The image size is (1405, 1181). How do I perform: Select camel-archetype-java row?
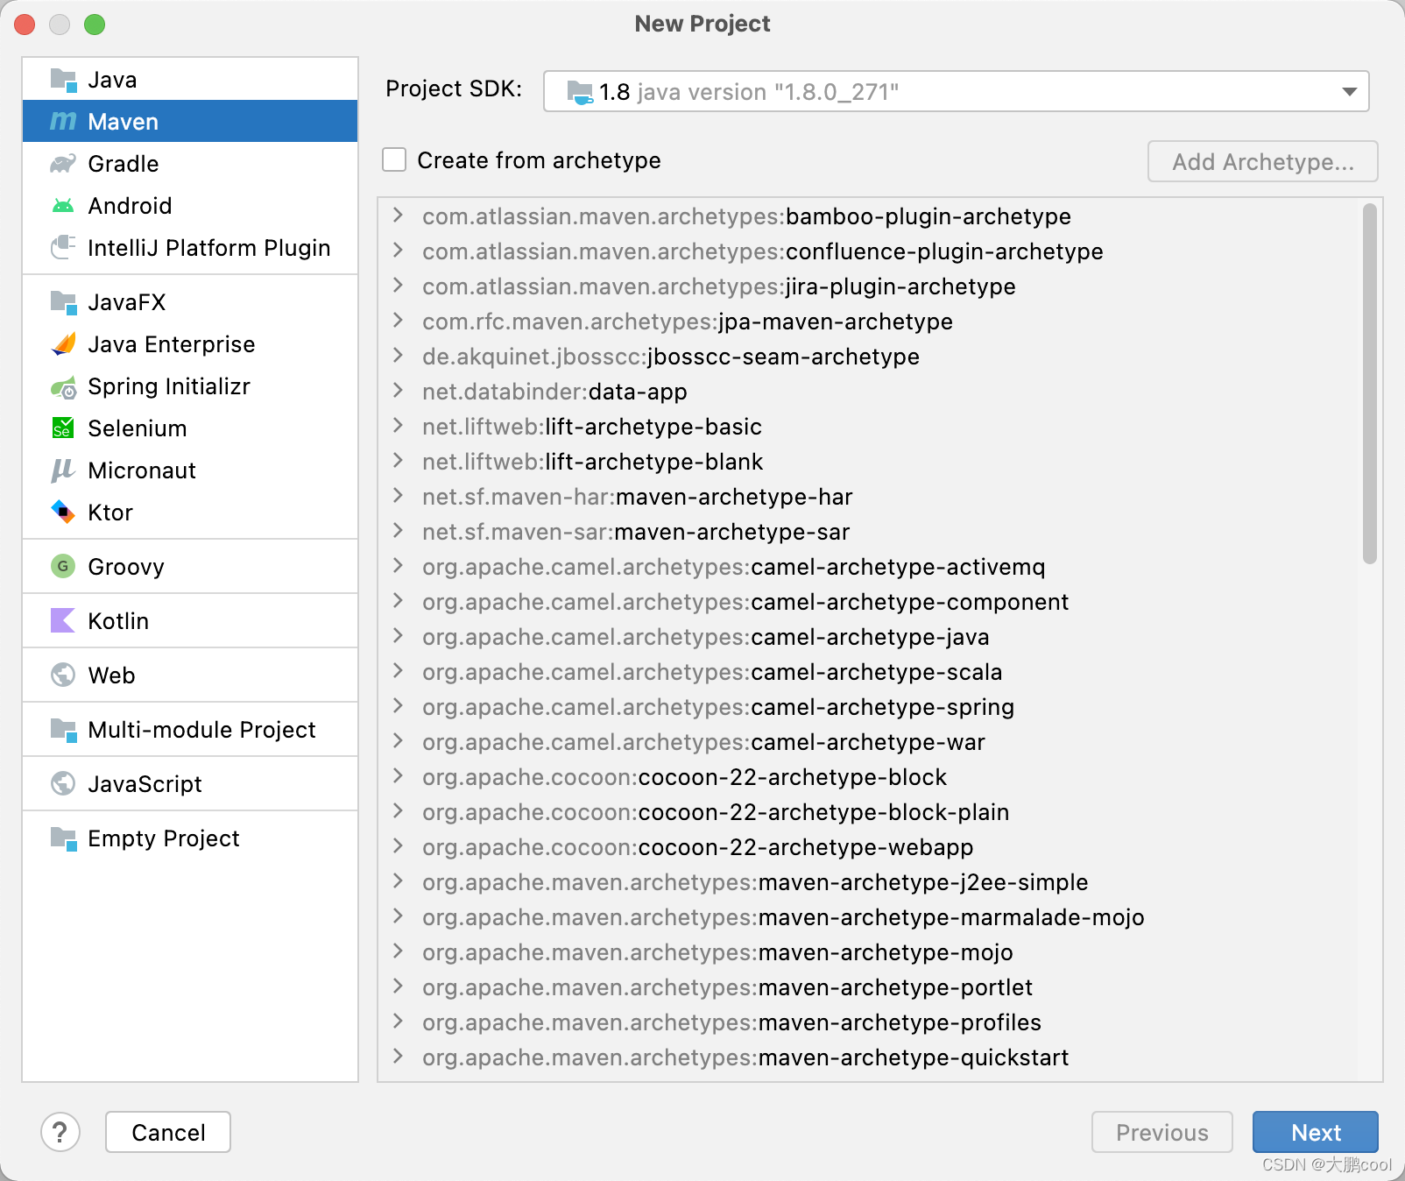[868, 637]
